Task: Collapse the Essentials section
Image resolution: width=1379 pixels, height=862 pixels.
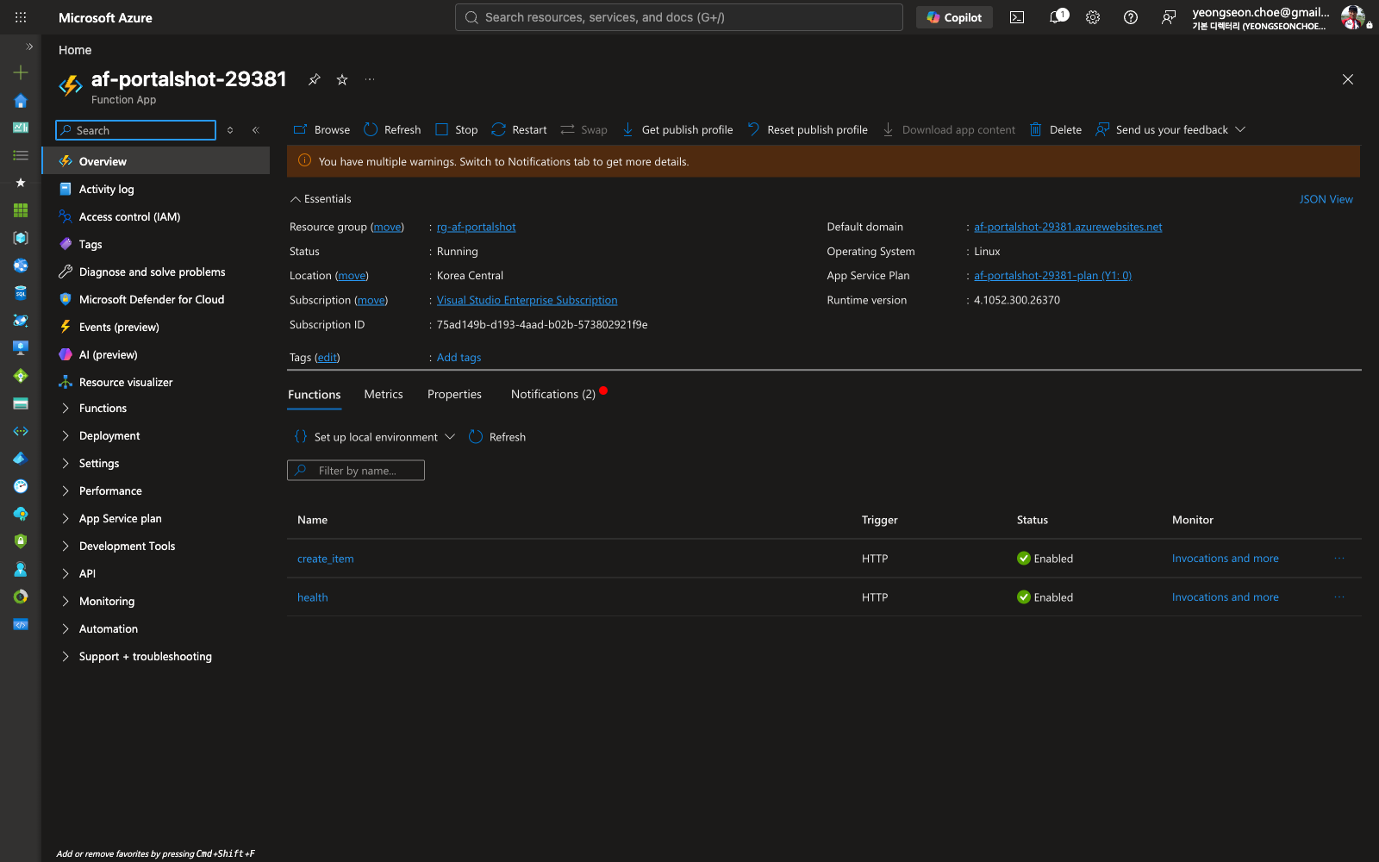Action: point(321,199)
